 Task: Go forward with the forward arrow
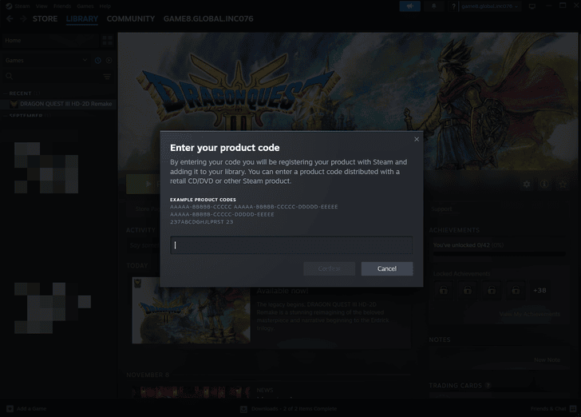tap(23, 19)
